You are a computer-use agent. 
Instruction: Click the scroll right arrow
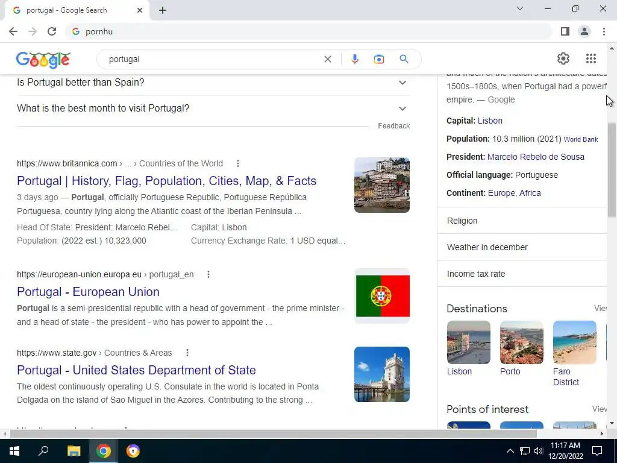point(602,433)
